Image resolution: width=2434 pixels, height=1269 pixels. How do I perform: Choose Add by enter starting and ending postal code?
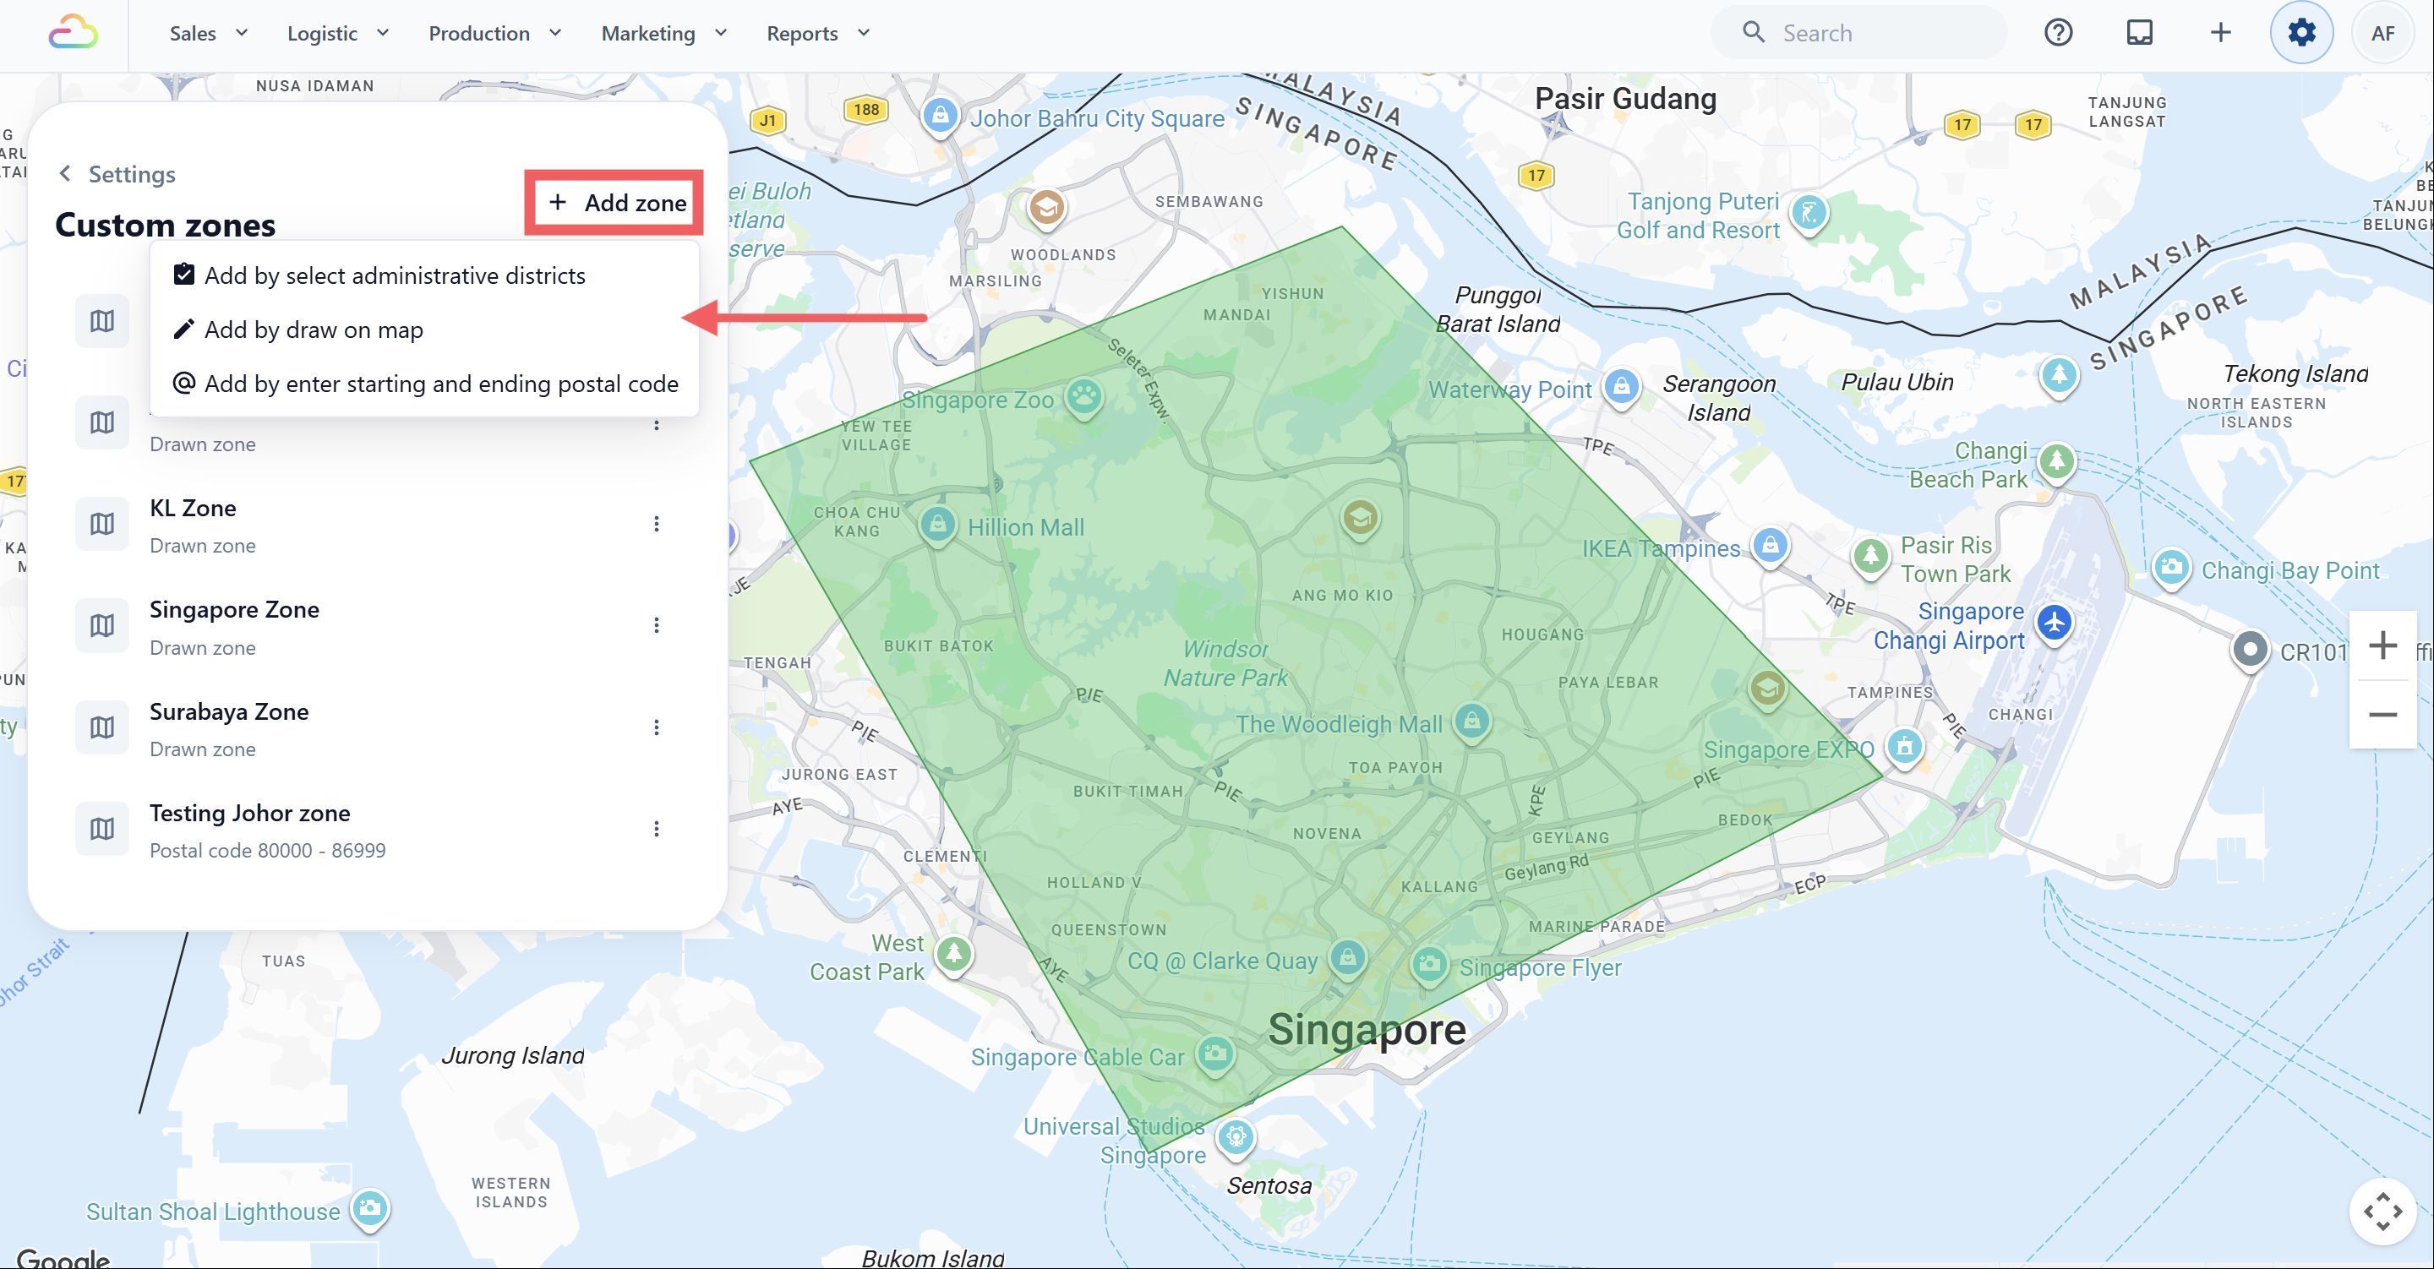click(424, 384)
